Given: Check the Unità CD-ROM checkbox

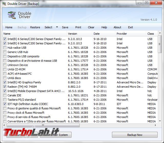Looking at the screenshot, I should [5, 69].
